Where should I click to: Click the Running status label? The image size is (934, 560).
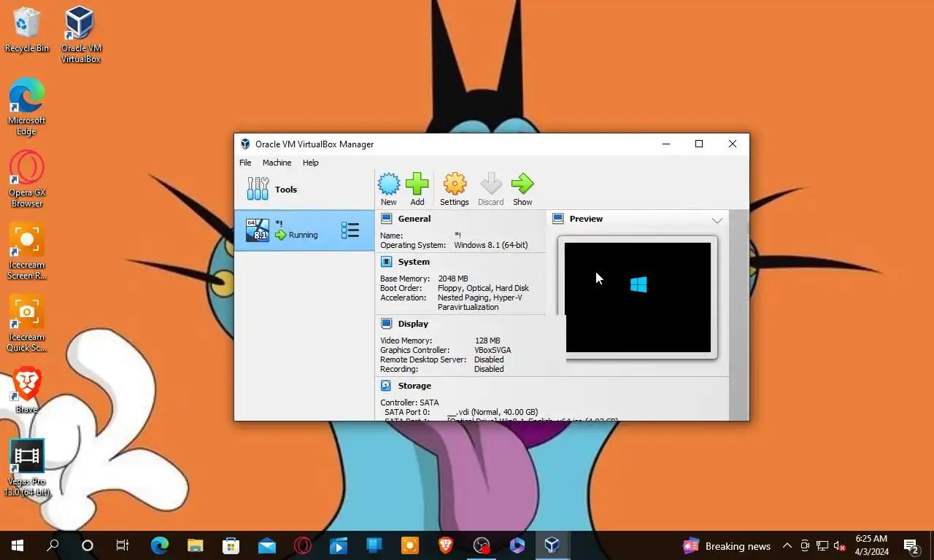tap(303, 235)
